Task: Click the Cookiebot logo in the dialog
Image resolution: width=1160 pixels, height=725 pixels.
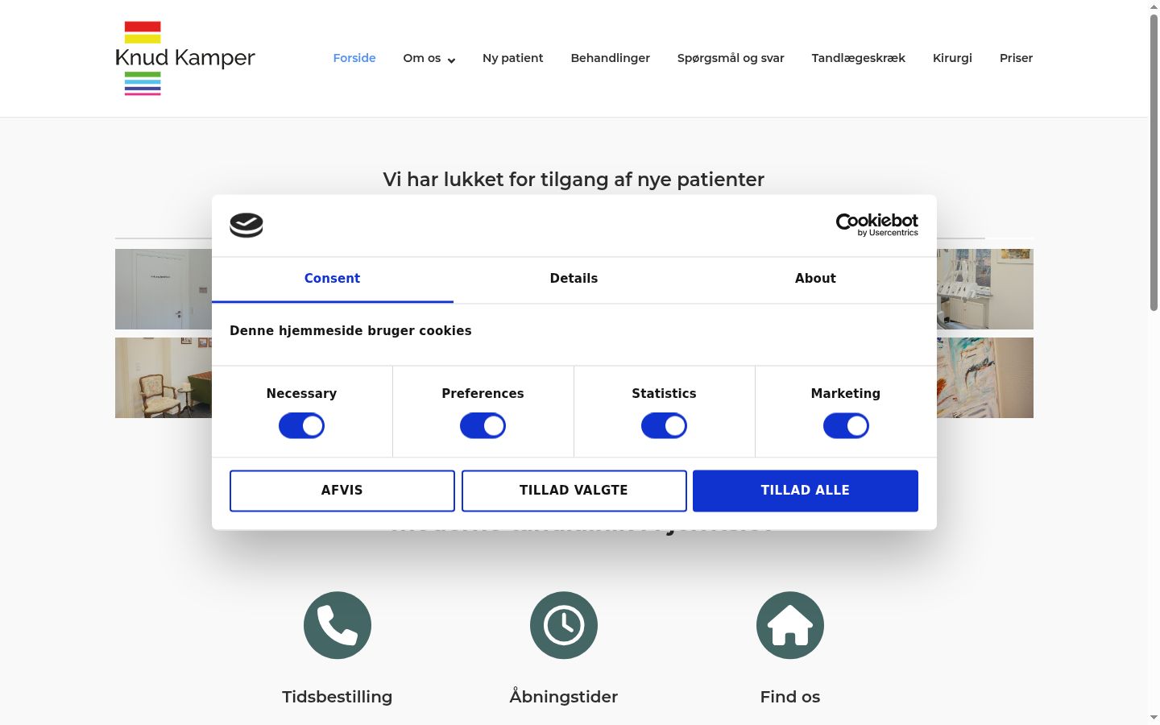Action: [246, 226]
